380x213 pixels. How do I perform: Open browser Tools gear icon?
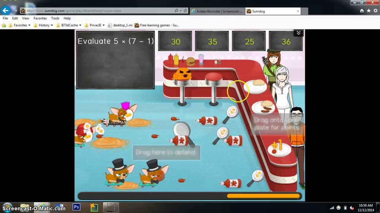[375, 11]
